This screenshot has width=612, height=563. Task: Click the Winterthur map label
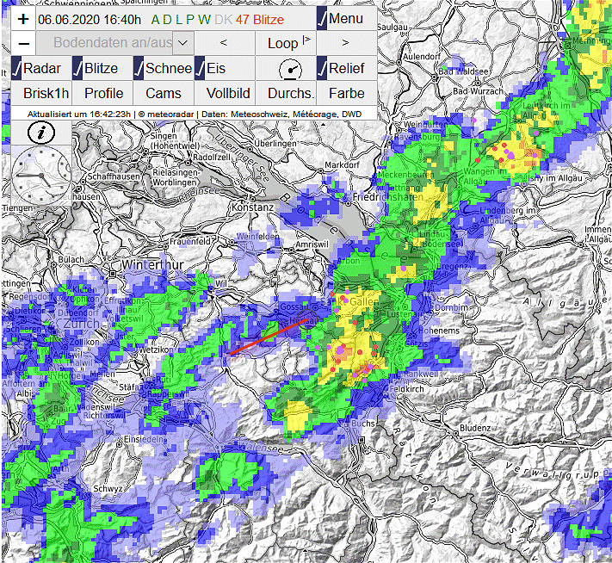[x=152, y=264]
